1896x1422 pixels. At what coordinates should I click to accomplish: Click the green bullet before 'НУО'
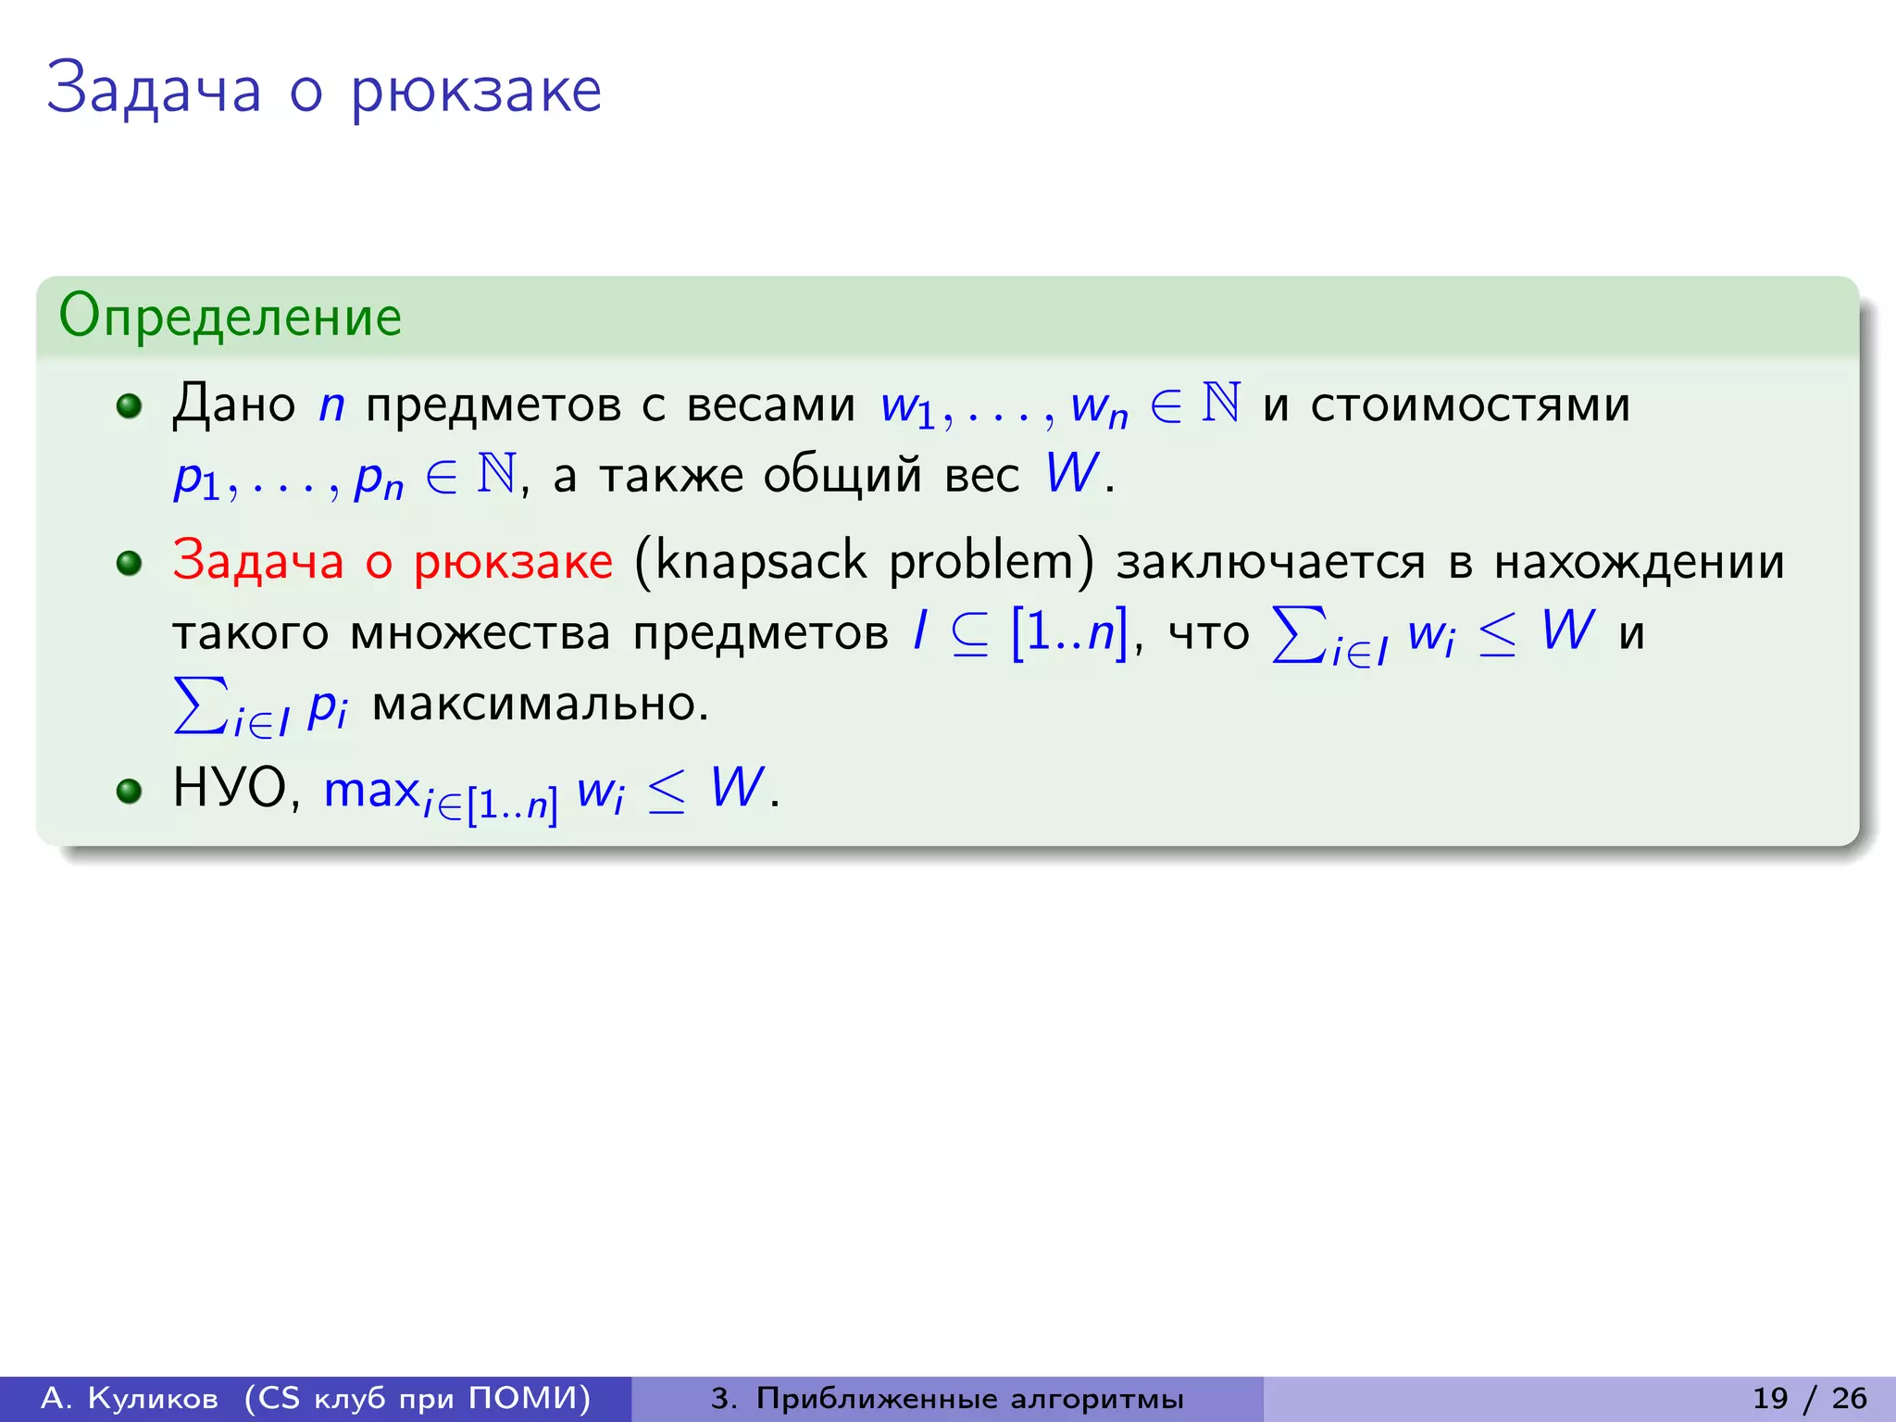click(130, 790)
